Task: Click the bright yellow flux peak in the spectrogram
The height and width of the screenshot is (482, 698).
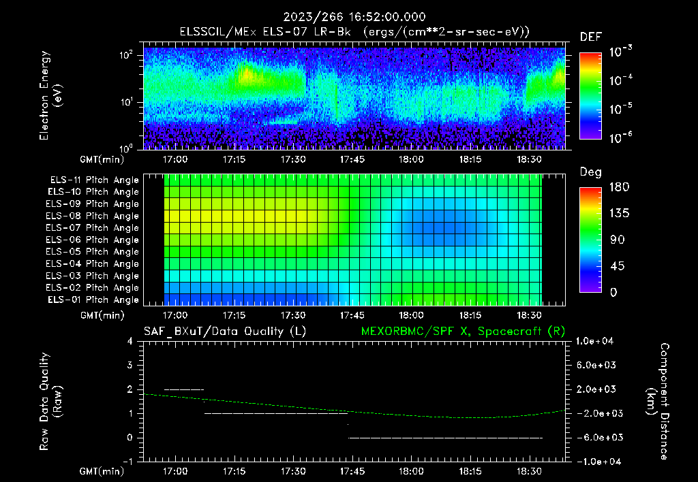Action: (x=246, y=74)
